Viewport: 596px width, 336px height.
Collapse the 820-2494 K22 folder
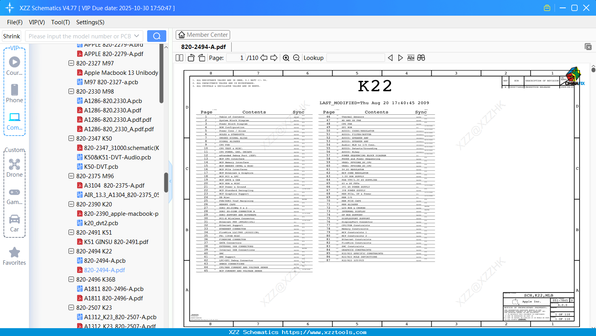(71, 251)
